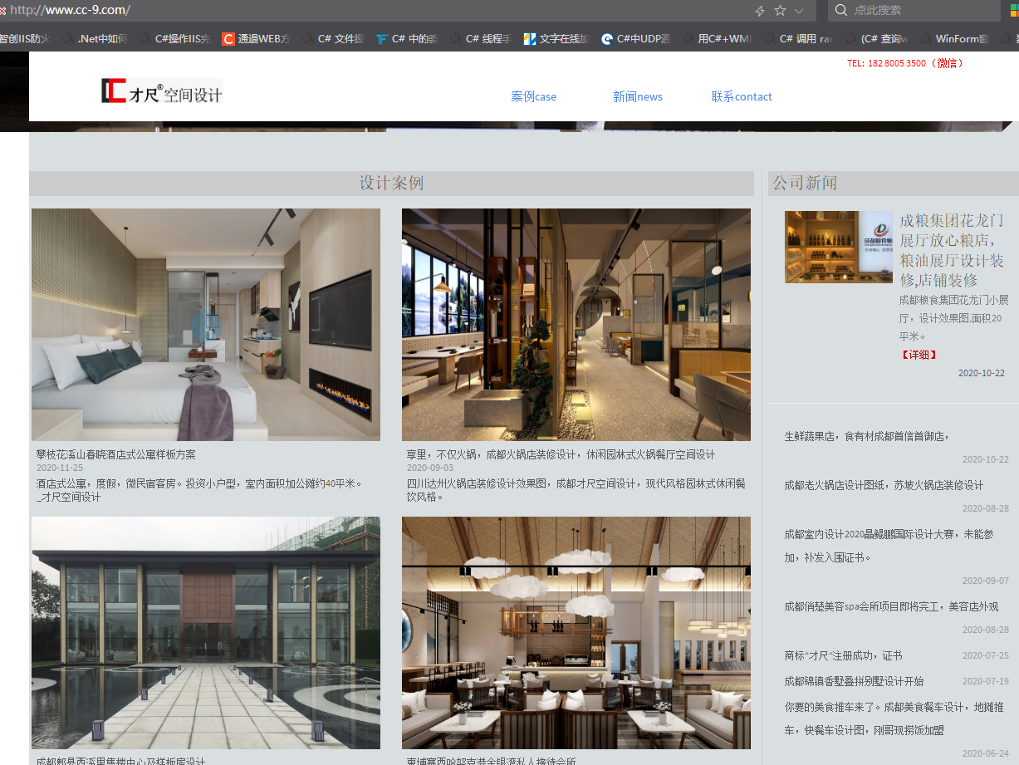Image resolution: width=1019 pixels, height=765 pixels.
Task: Open the 新闻news navigation menu
Action: tap(637, 96)
